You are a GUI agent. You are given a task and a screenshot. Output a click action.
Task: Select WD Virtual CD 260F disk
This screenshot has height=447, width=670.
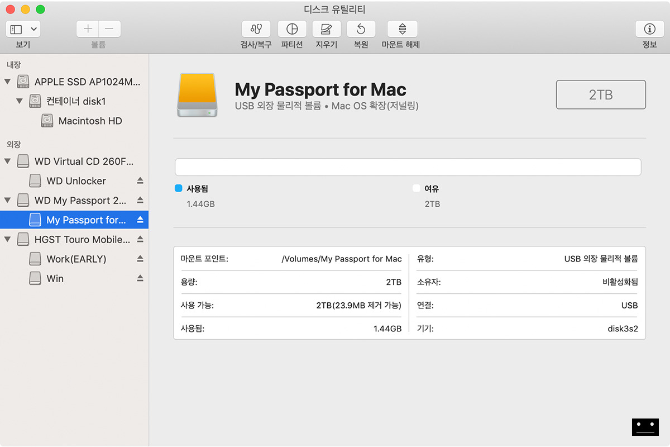tap(74, 161)
